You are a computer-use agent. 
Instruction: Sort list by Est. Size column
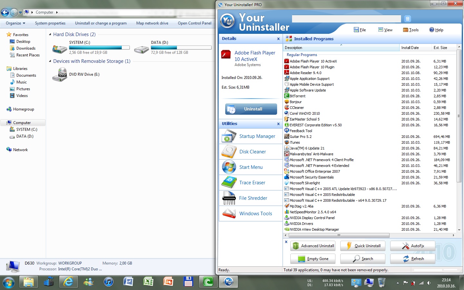click(444, 48)
